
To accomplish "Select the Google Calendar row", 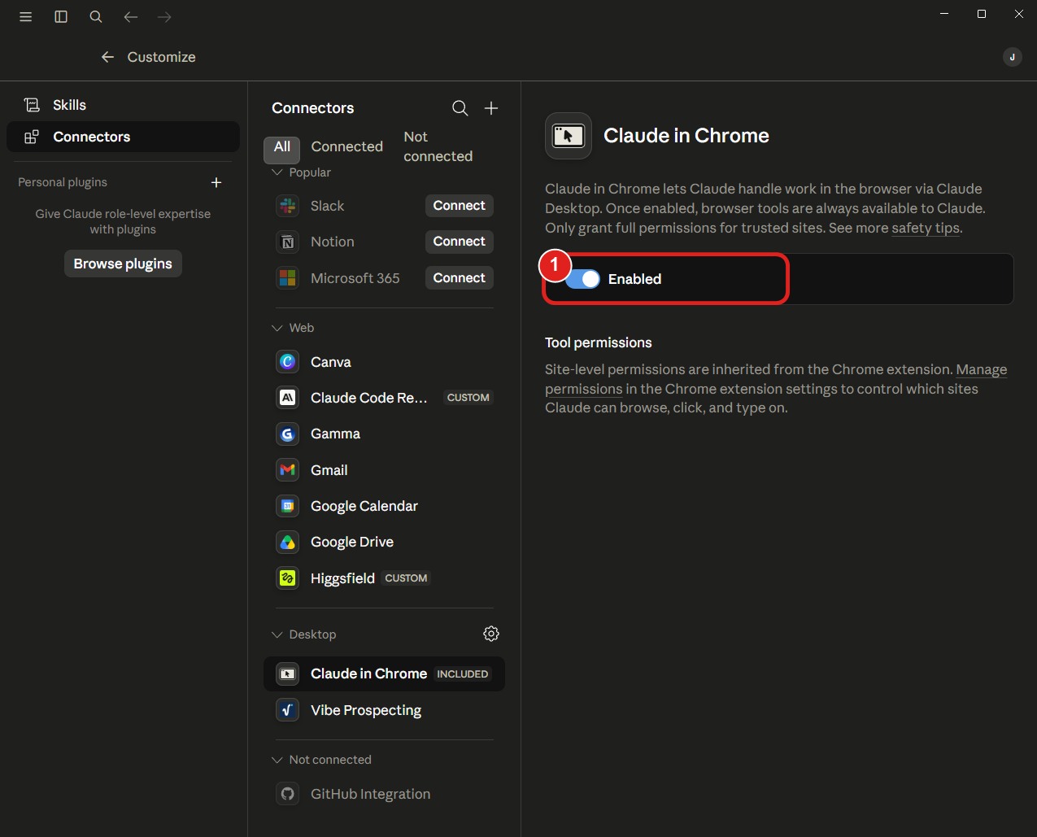I will tap(384, 506).
